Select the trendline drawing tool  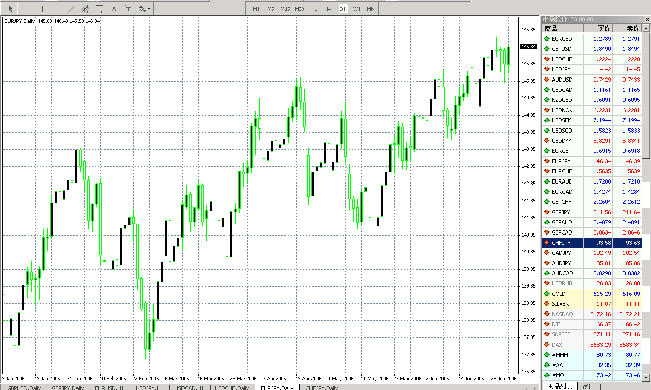[x=71, y=9]
